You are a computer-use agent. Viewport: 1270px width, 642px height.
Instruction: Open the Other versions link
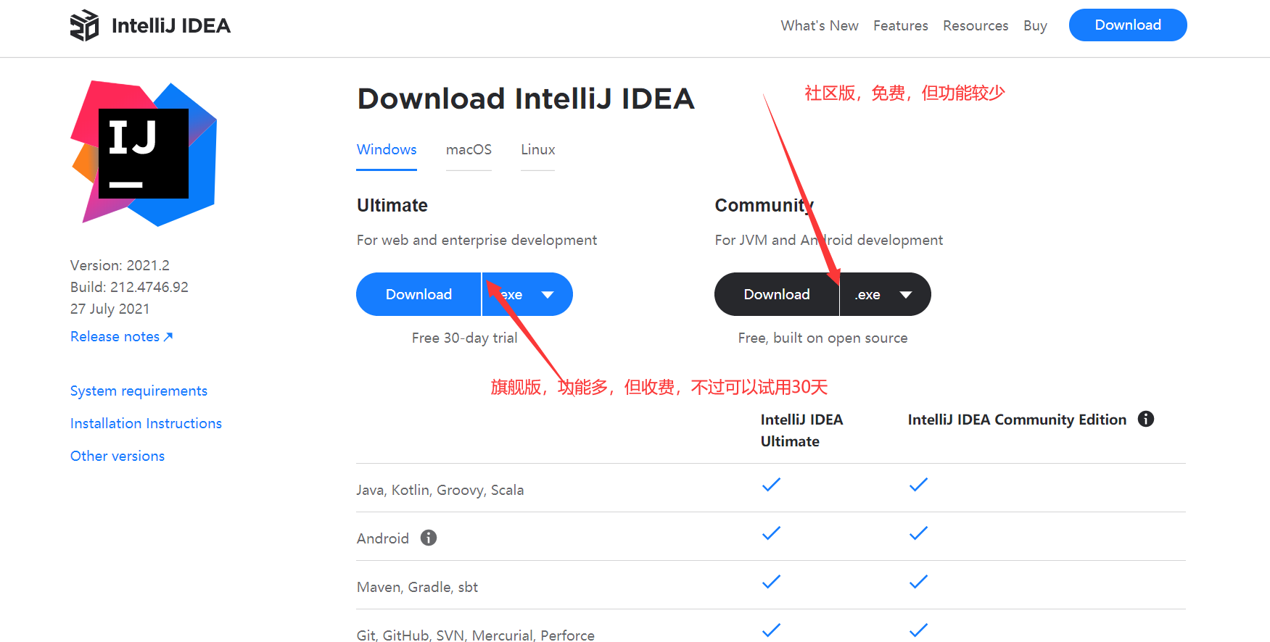pyautogui.click(x=117, y=456)
